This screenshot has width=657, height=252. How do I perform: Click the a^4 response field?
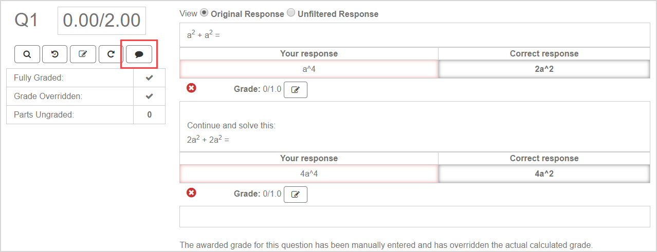(308, 69)
